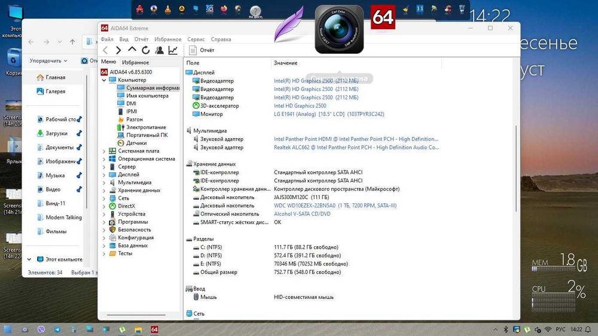Select the Безопасность shield item
This screenshot has height=336, width=598.
pyautogui.click(x=130, y=230)
